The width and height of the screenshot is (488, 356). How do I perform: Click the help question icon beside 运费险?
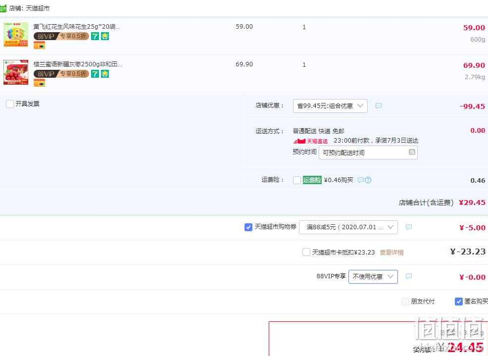tap(368, 180)
